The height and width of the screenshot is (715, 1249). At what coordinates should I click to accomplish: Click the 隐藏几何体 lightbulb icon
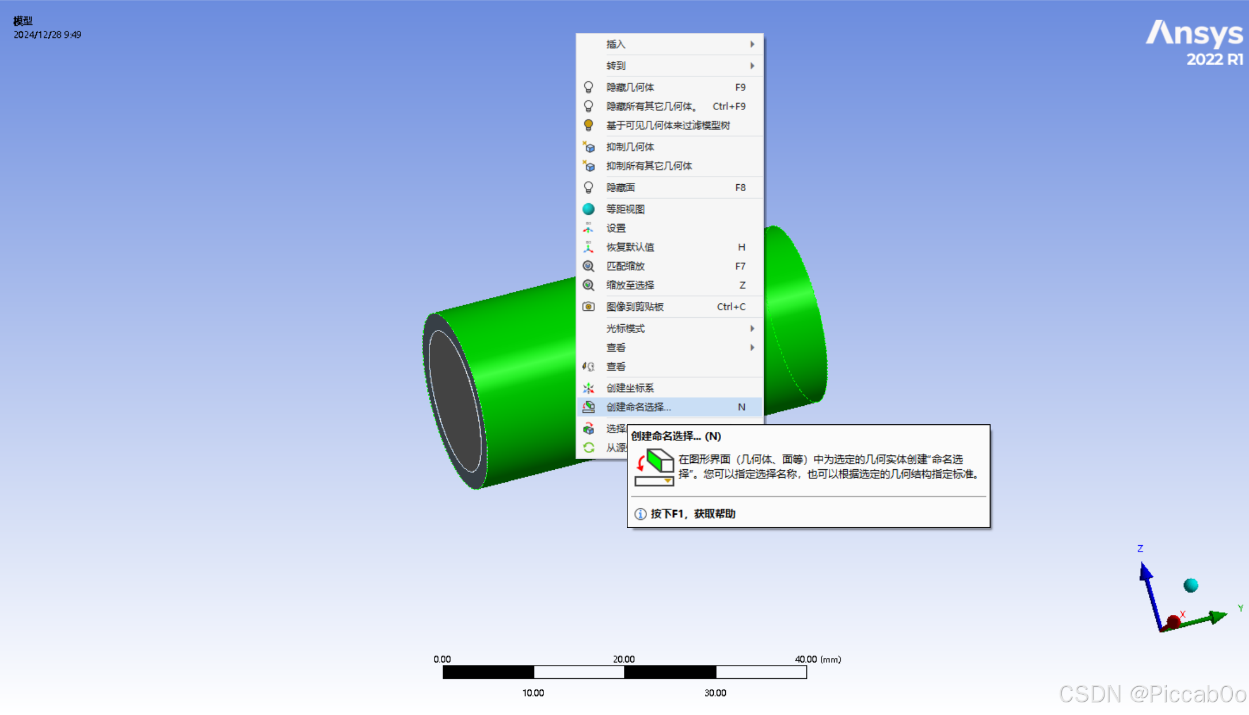588,87
